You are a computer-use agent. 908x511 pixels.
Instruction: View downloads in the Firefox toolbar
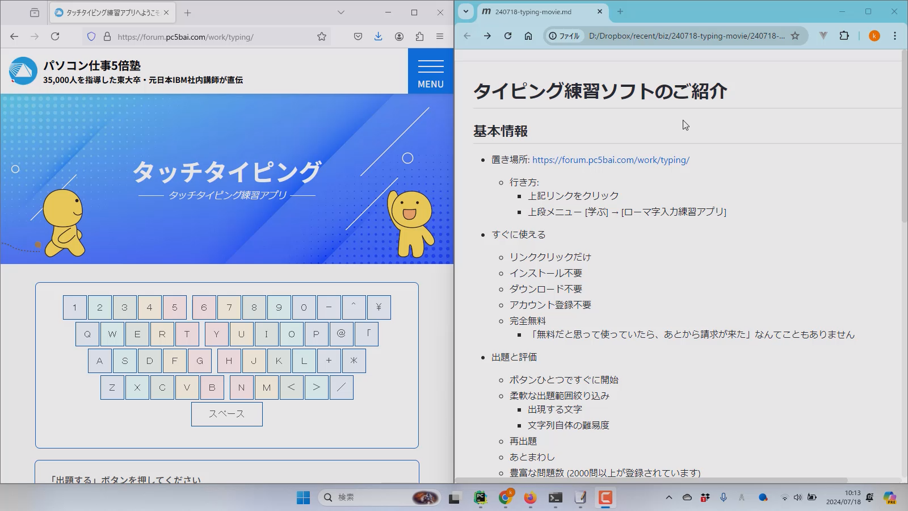377,36
